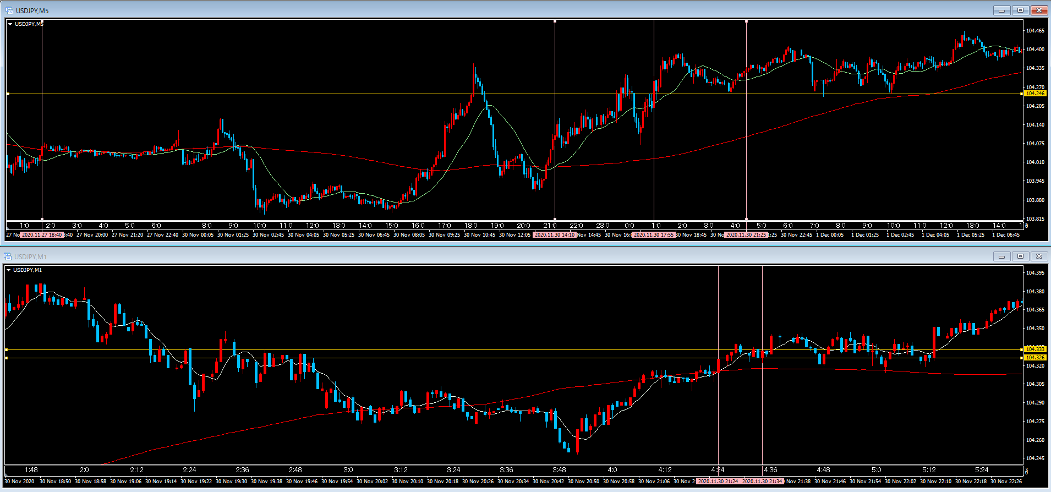Screen dimensions: 1051x492
Task: Select the 104.246 horizontal line price label
Action: coord(1034,94)
